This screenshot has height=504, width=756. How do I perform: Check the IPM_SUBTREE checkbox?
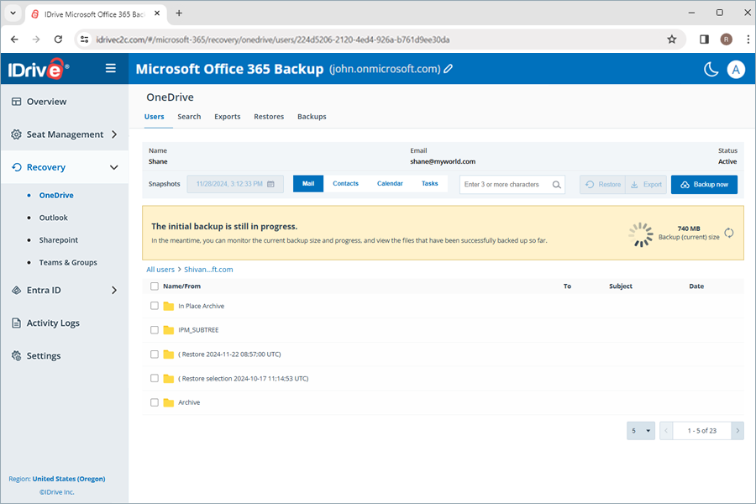point(155,330)
